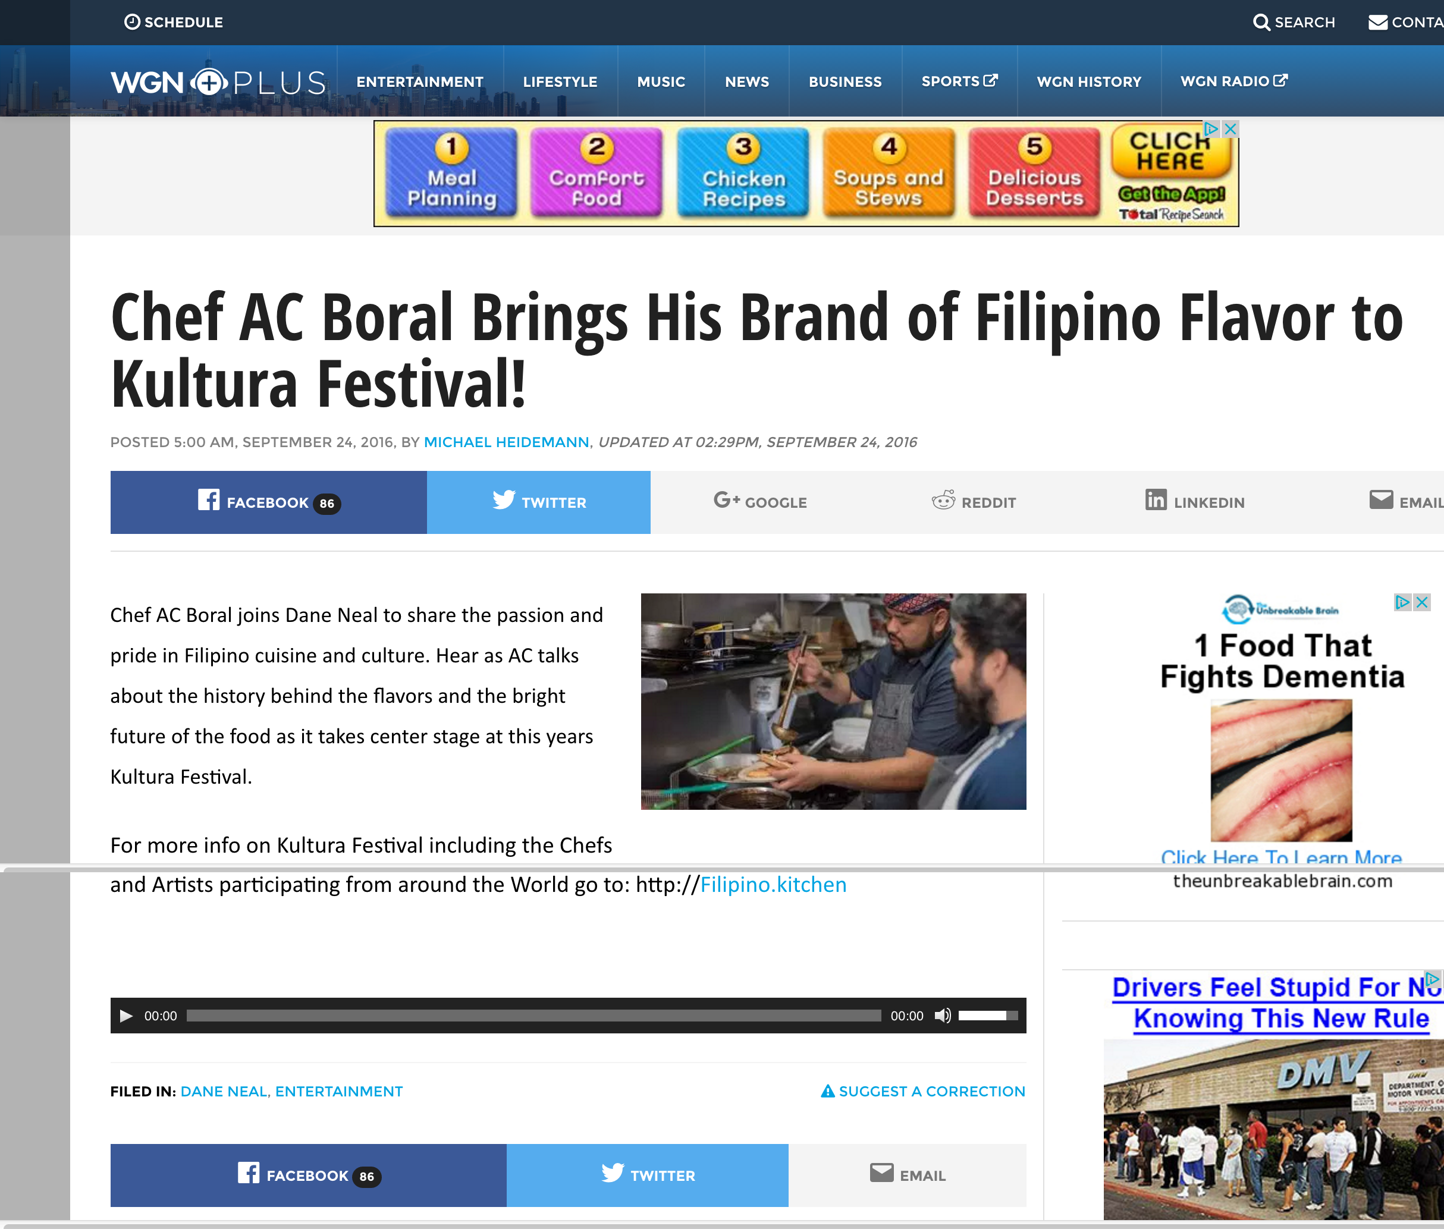Play the audio clip
Screen dimensions: 1444x1229
(x=126, y=1016)
